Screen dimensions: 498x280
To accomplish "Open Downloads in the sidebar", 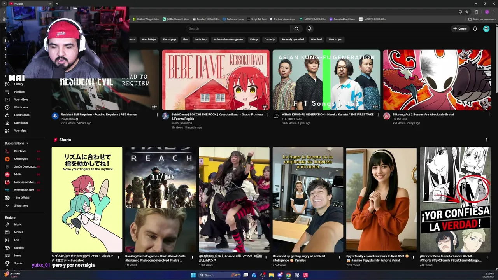I will (21, 123).
